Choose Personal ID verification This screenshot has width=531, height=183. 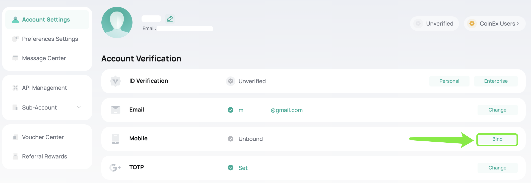click(449, 81)
